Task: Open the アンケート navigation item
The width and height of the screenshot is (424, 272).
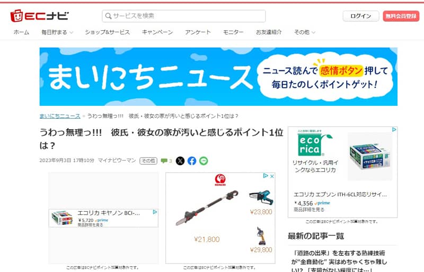Action: (198, 32)
